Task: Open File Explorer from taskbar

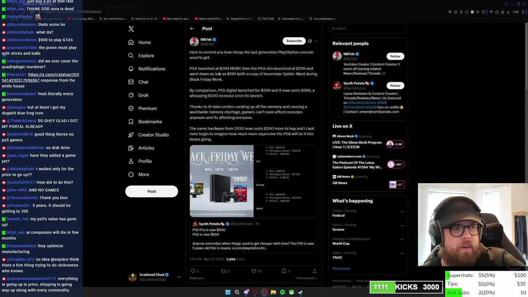Action: 273,292
